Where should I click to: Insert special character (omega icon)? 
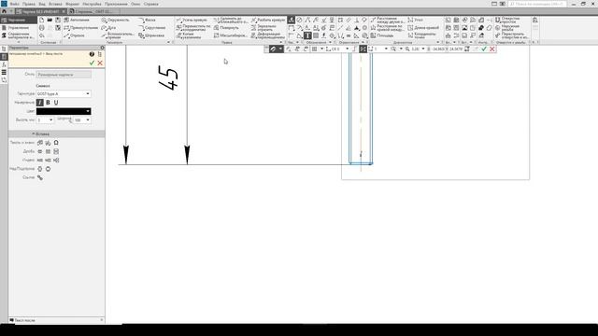pyautogui.click(x=56, y=143)
